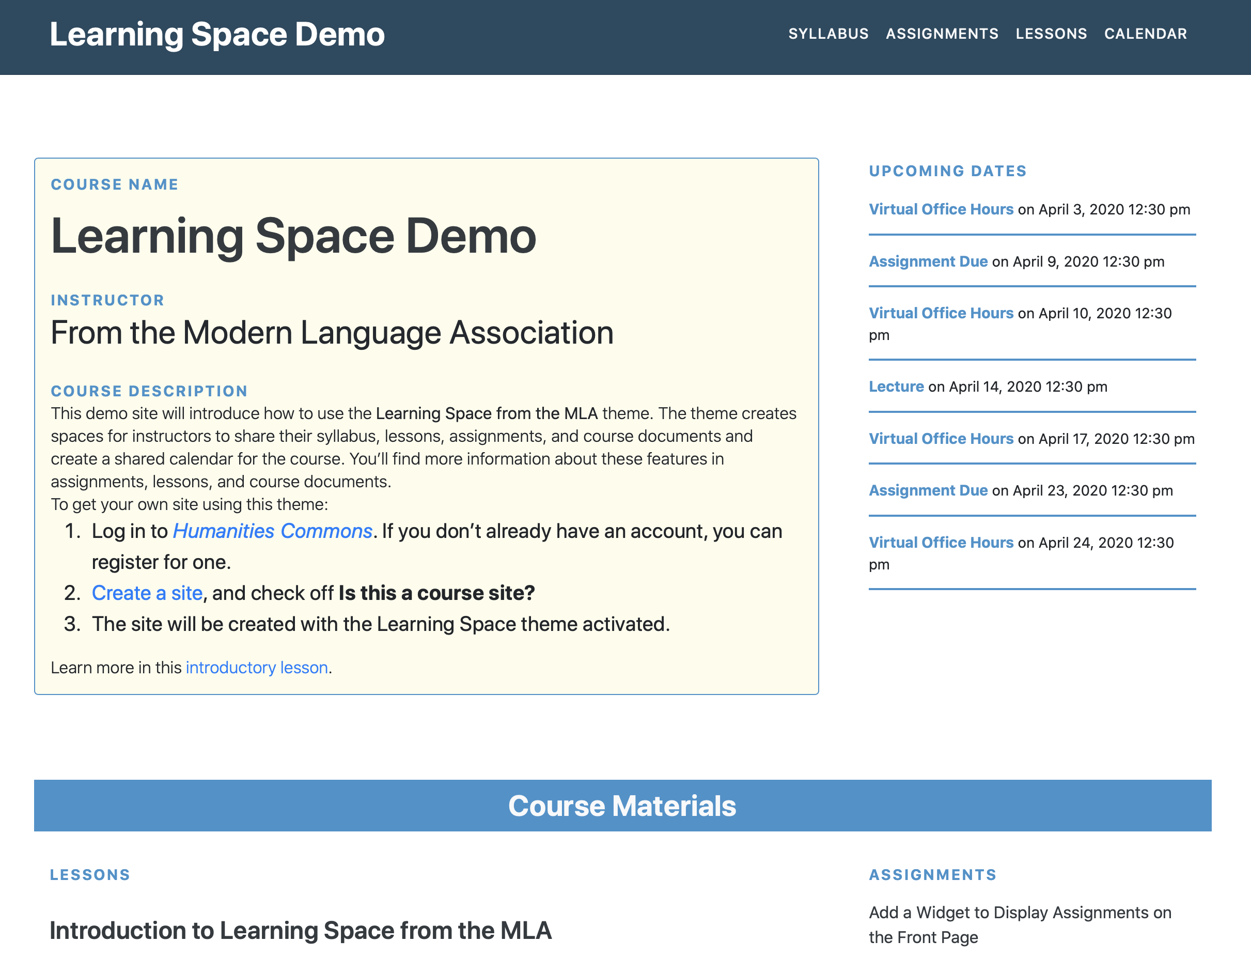This screenshot has height=957, width=1251.
Task: Go to Assignments in top navigation
Action: tap(942, 34)
